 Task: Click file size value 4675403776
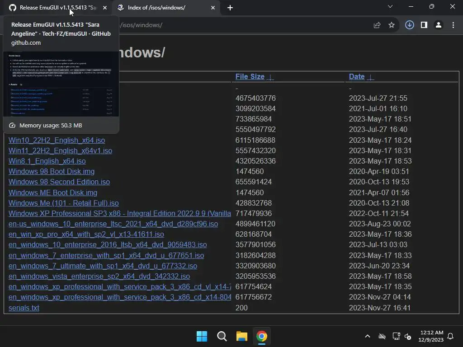point(255,98)
